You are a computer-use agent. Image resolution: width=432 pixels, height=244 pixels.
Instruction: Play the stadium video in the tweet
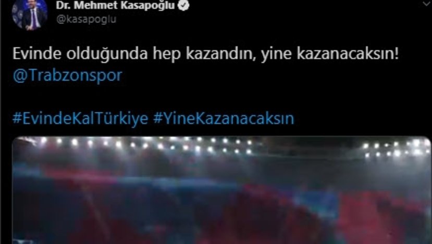click(221, 190)
